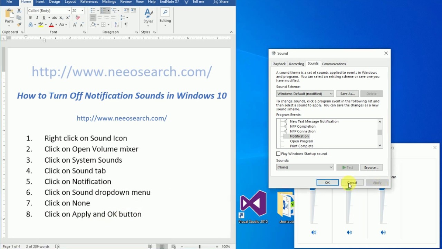
Task: Align text right
Action: 106,18
